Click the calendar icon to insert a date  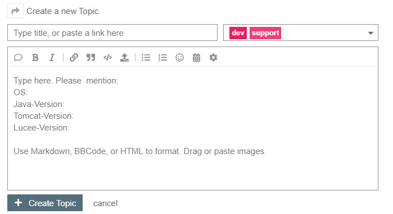(x=196, y=58)
